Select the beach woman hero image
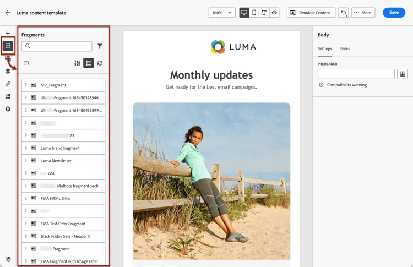The image size is (413, 267). click(211, 181)
